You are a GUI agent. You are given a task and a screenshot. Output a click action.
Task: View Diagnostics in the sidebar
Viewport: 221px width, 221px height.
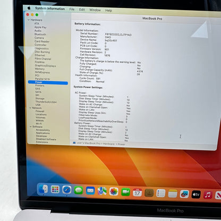pos(41,48)
